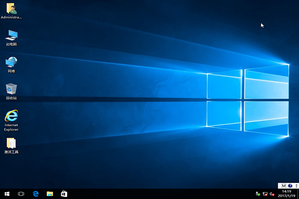Select the Administrator folder desktop icon
Viewport: 299px width, 199px height.
click(x=11, y=9)
